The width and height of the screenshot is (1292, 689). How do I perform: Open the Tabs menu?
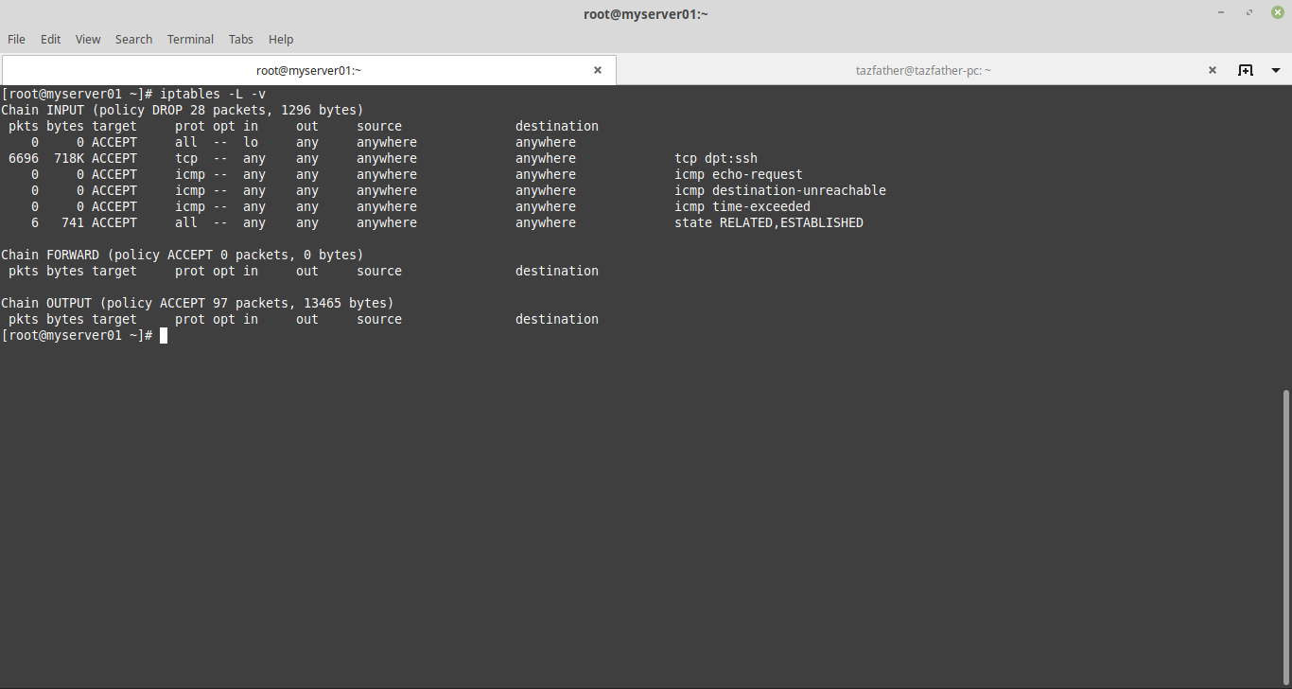241,39
